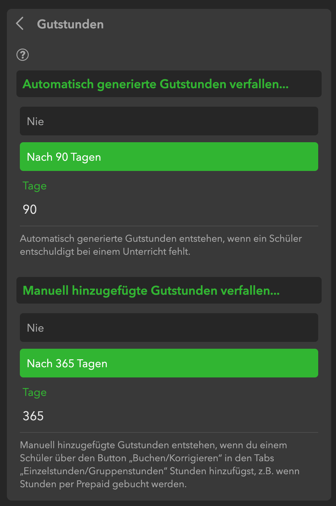This screenshot has width=336, height=506.
Task: Open the help question mark icon
Action: pos(23,55)
